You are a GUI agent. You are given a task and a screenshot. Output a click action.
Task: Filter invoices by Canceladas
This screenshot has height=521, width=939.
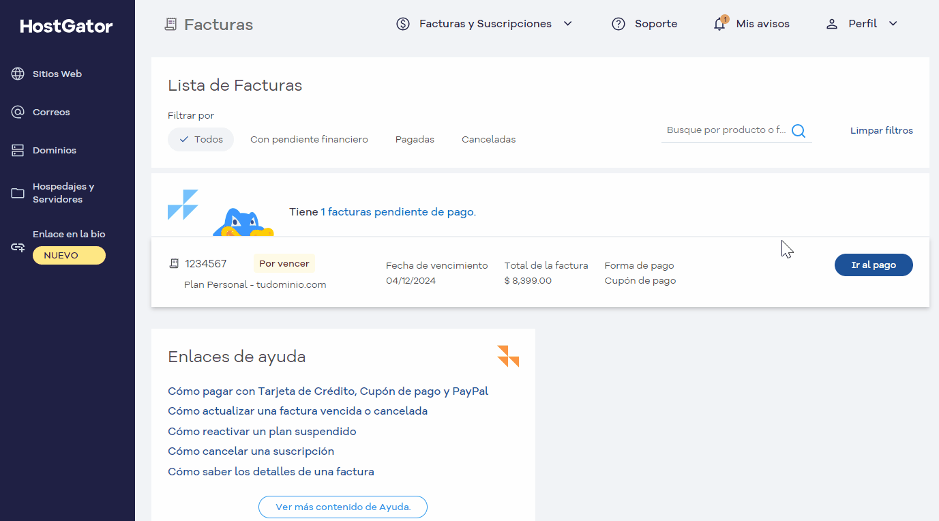click(488, 139)
